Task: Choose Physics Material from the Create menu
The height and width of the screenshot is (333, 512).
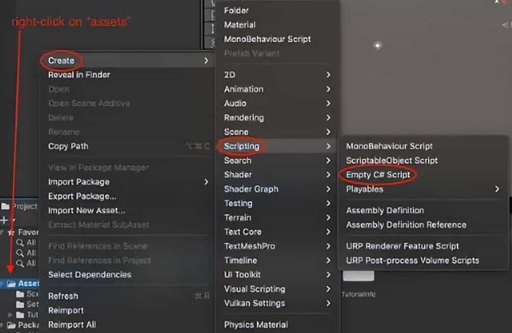Action: click(x=255, y=324)
